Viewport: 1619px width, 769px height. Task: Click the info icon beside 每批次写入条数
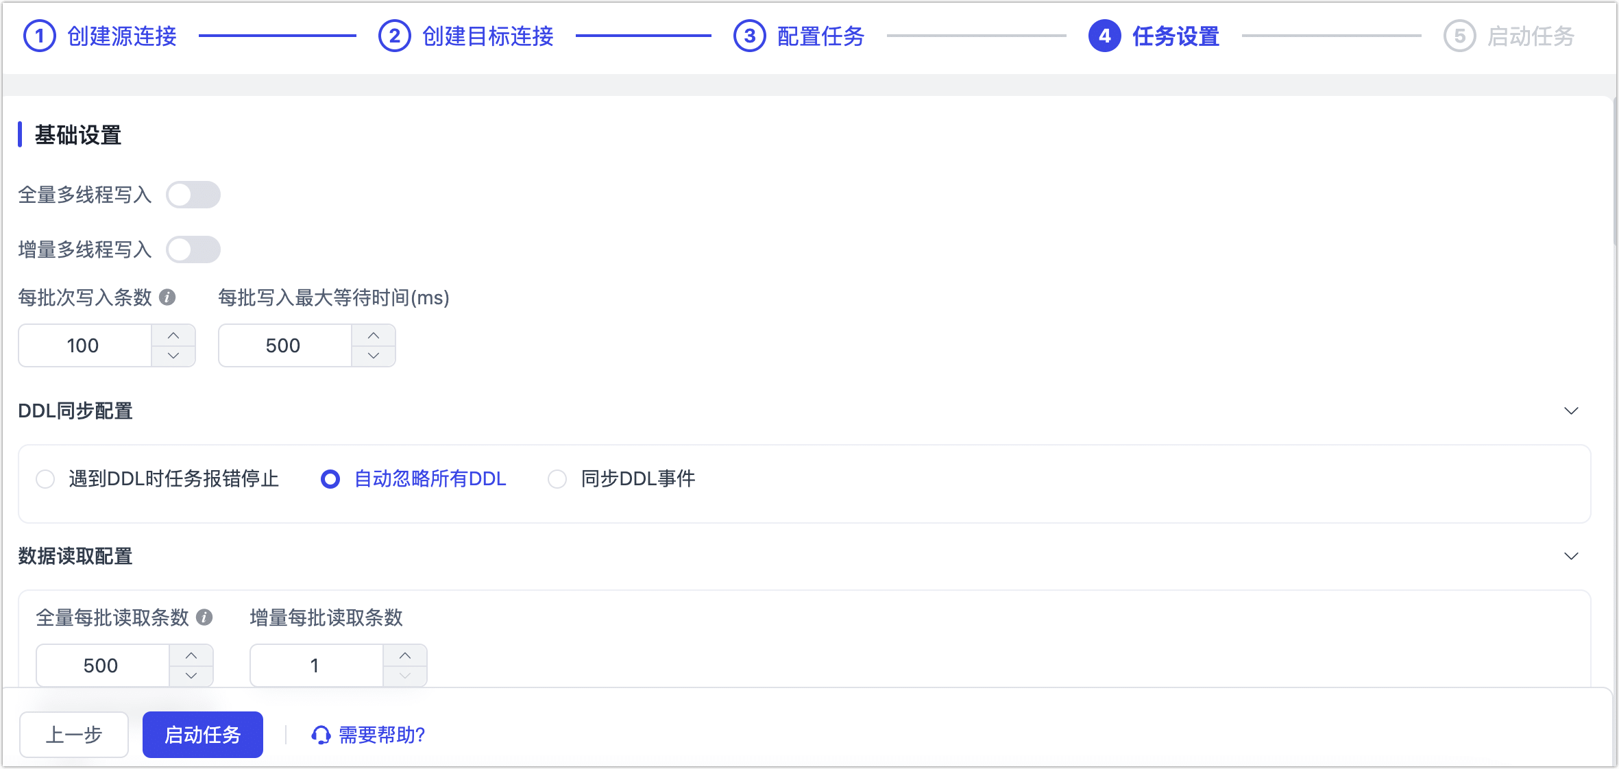point(167,297)
